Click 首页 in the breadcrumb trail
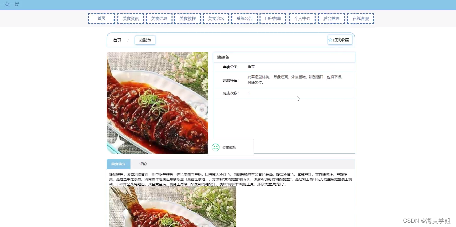Screen dimensions: 456x227 117,40
